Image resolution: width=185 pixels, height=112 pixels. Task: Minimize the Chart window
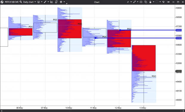pos(173,2)
